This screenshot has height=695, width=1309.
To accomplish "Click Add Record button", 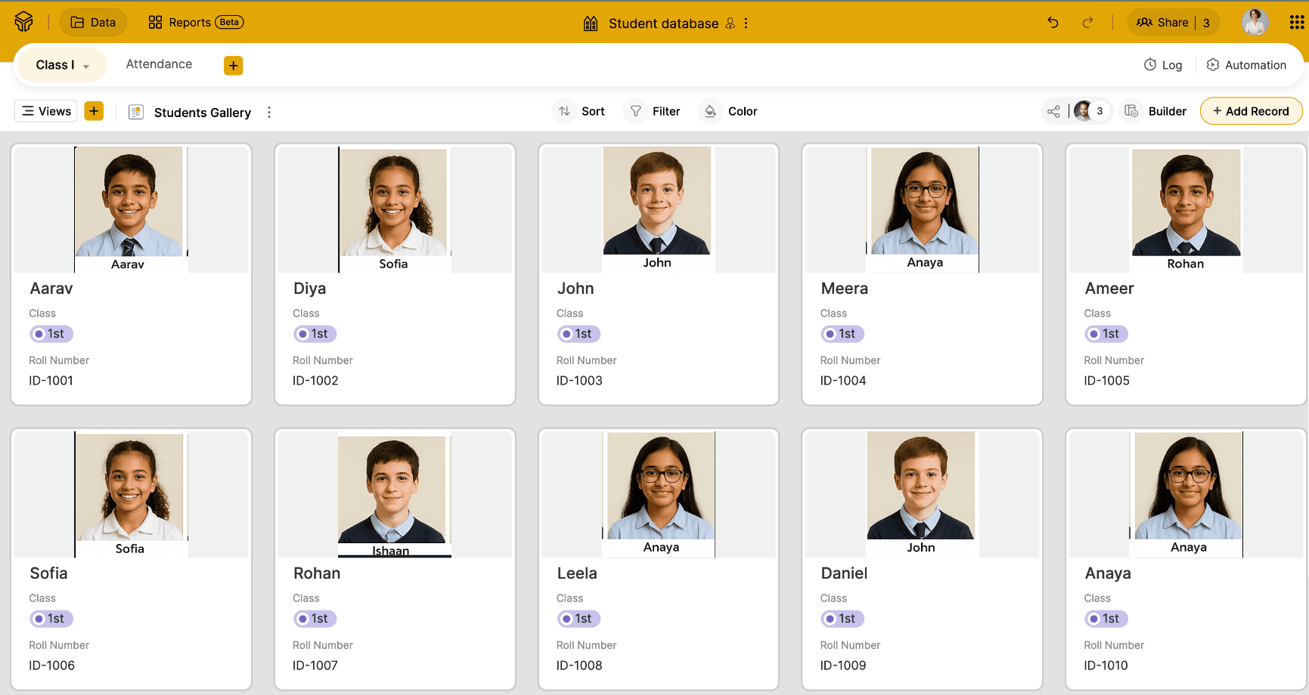I will [1251, 111].
